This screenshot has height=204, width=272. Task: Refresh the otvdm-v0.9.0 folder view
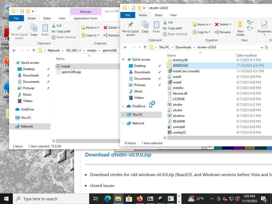(x=266, y=47)
